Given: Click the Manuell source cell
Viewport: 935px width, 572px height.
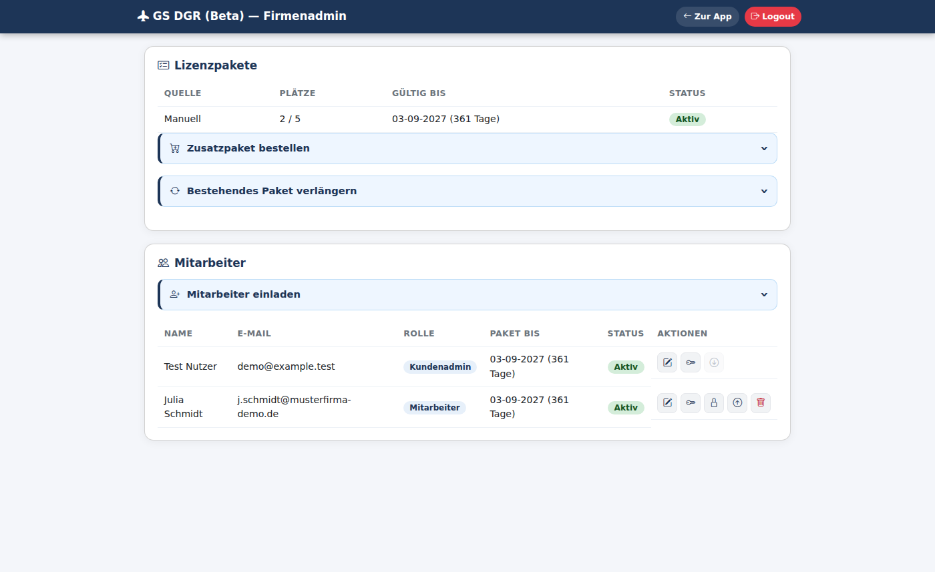Looking at the screenshot, I should pyautogui.click(x=182, y=119).
